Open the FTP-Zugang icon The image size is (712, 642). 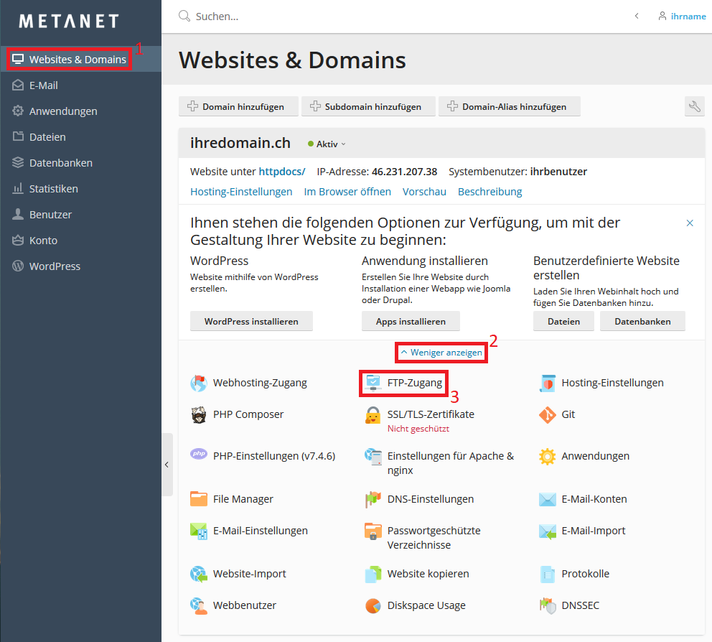[x=373, y=383]
